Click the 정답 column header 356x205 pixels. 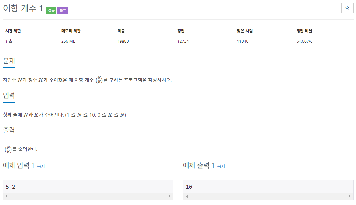pos(181,31)
